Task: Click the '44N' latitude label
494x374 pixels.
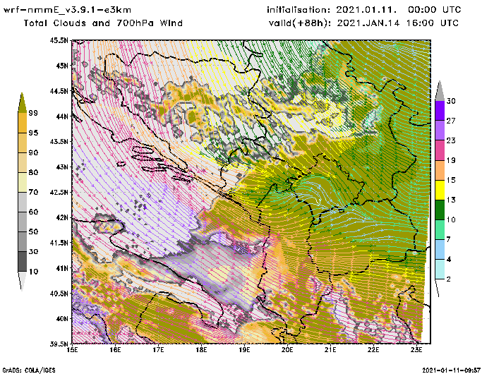Action: pos(62,116)
